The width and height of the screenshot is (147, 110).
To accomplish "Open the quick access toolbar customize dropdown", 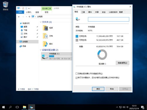I will coord(29,9).
